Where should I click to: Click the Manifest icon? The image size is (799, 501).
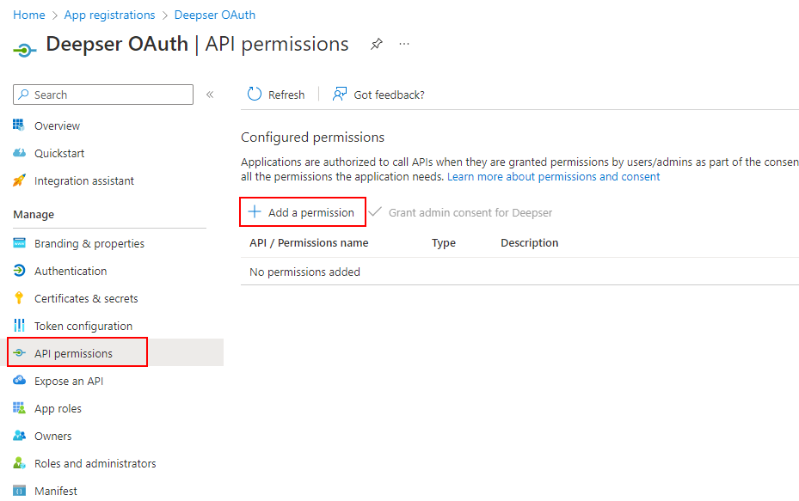click(x=19, y=491)
